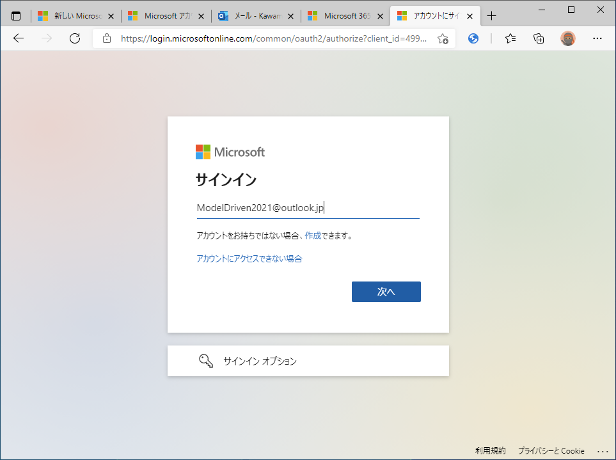Close the Edge browser window
The image size is (616, 460).
point(600,10)
